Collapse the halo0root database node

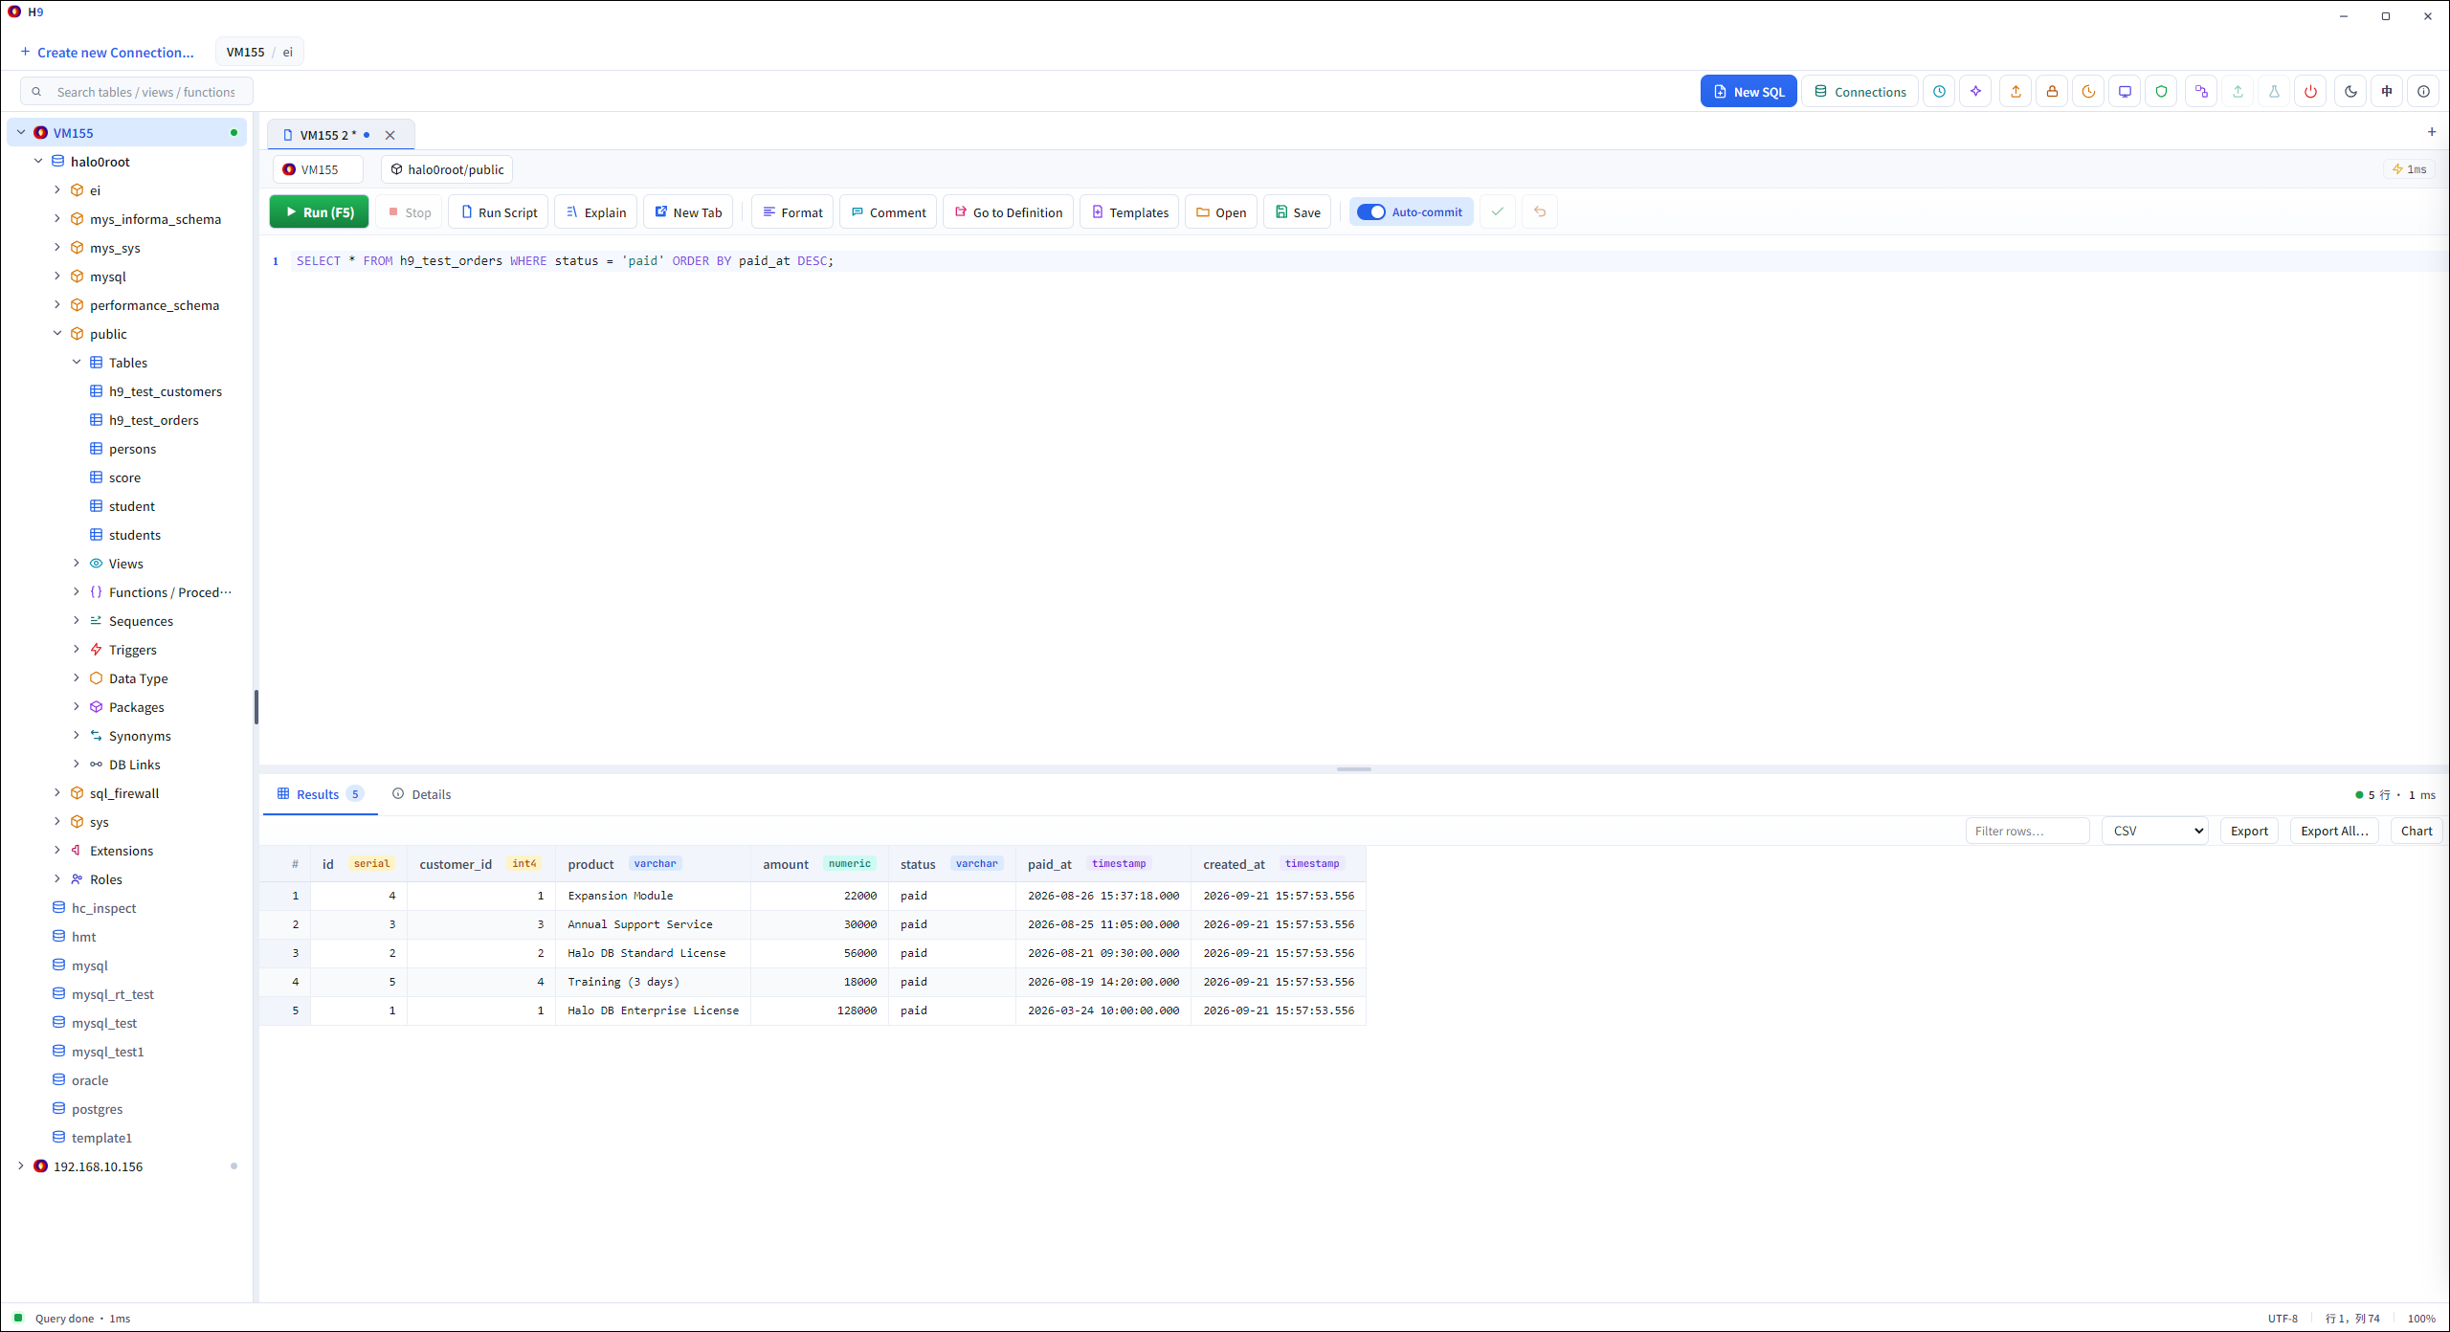tap(38, 162)
